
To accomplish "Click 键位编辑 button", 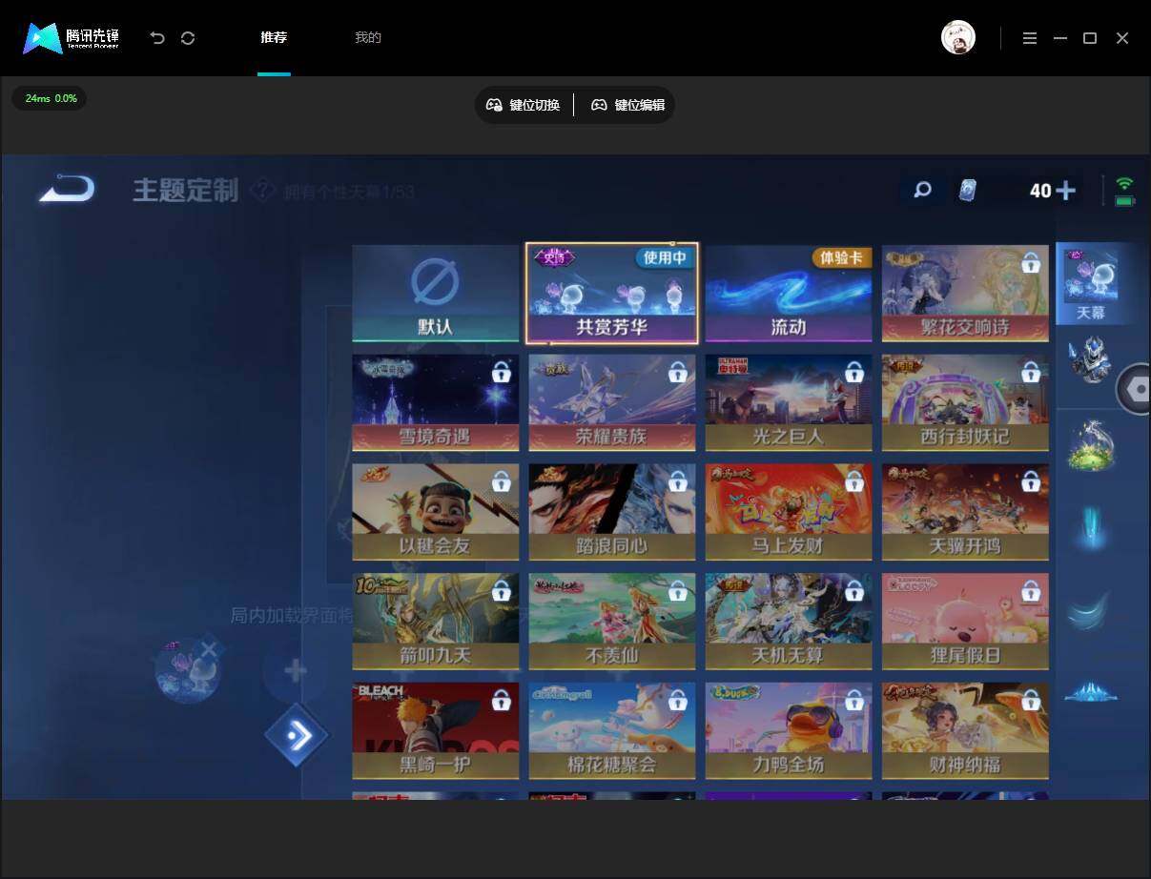I will click(627, 105).
